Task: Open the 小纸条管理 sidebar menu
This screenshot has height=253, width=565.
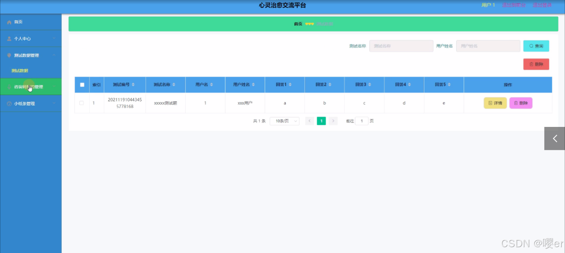Action: click(31, 104)
